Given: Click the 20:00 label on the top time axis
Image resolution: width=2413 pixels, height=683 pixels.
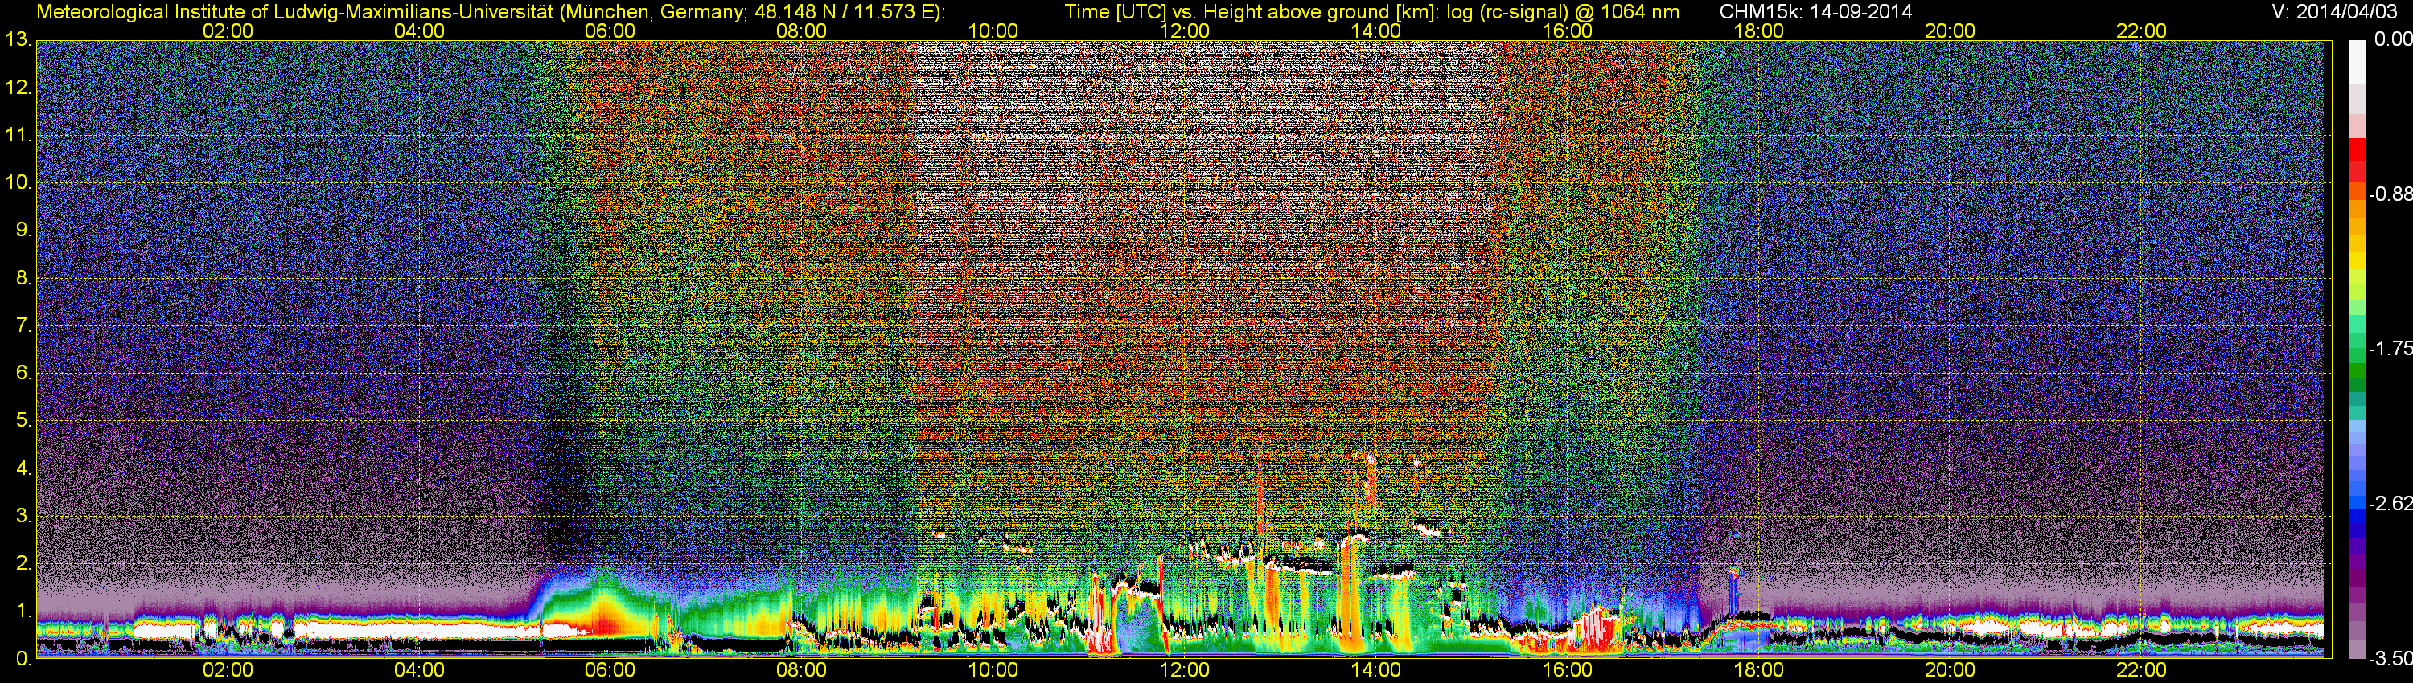Looking at the screenshot, I should (1951, 31).
